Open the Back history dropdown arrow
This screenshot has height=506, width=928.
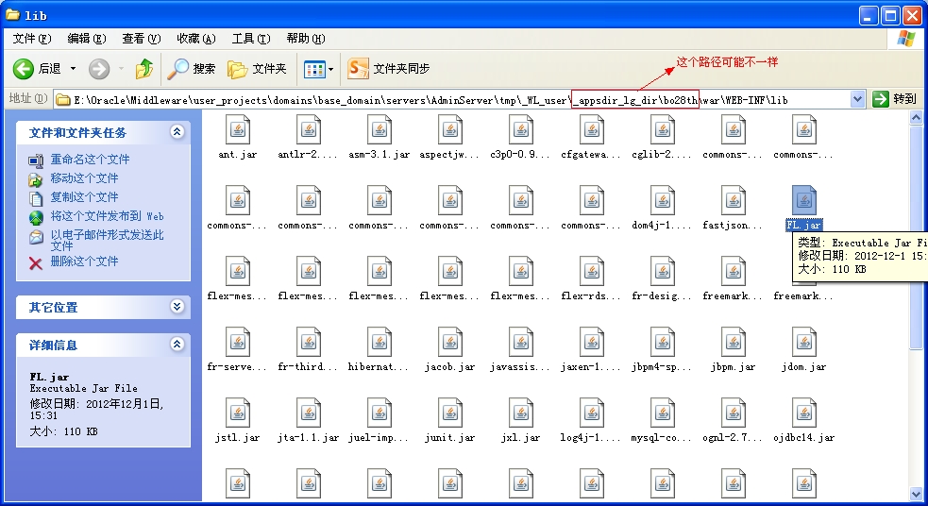point(73,69)
